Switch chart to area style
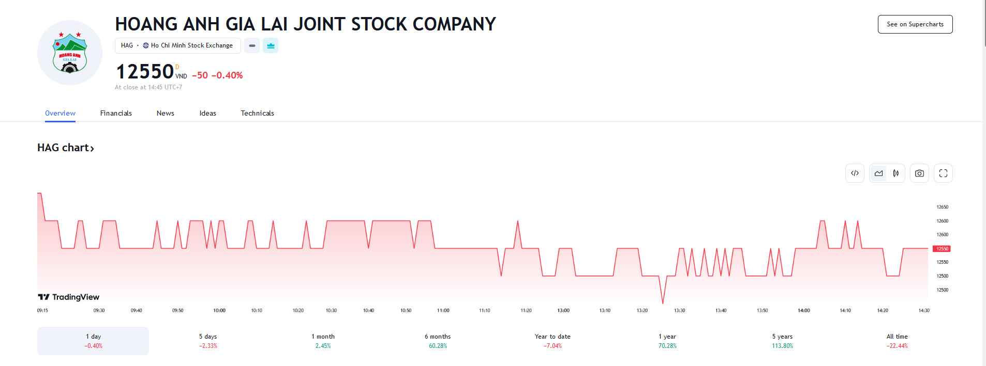The image size is (986, 366). click(x=878, y=173)
